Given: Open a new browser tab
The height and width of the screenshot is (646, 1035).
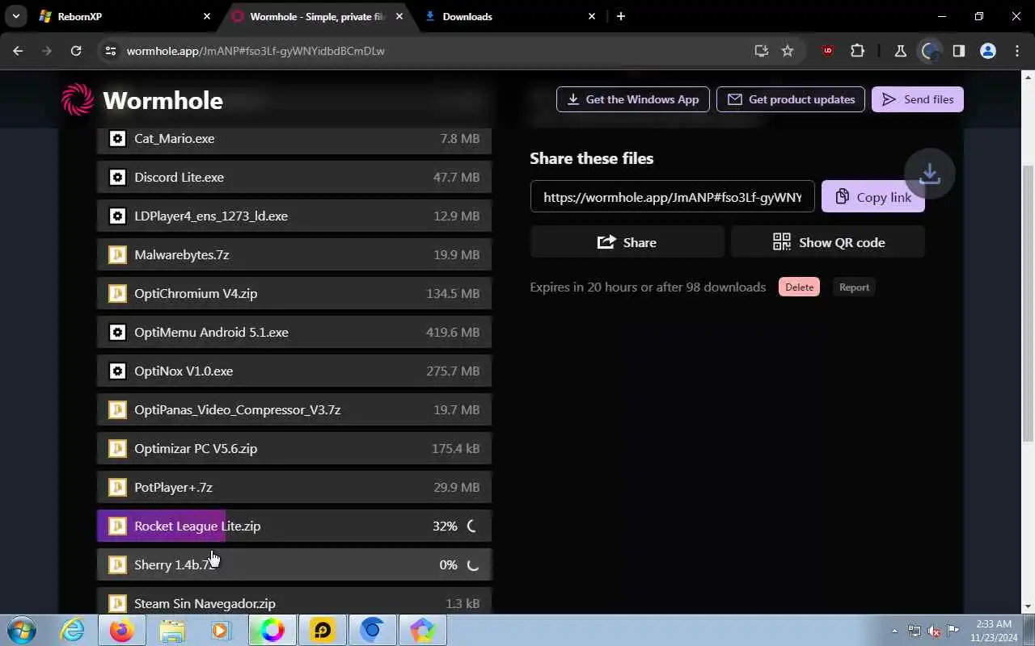Looking at the screenshot, I should (621, 16).
